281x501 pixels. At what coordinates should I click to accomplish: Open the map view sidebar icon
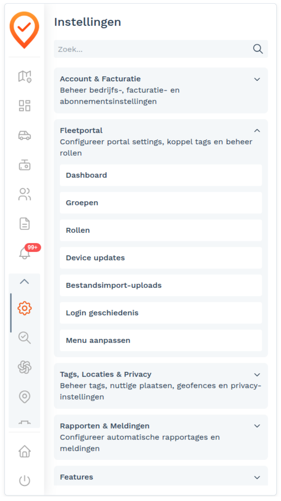coord(25,77)
